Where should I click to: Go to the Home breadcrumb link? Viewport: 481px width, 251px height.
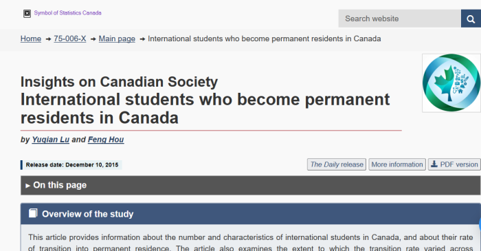(x=31, y=39)
